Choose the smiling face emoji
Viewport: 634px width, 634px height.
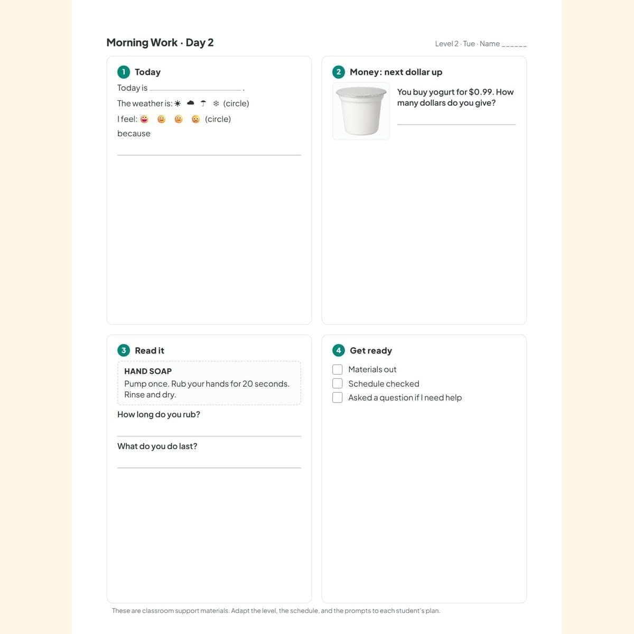tap(162, 119)
